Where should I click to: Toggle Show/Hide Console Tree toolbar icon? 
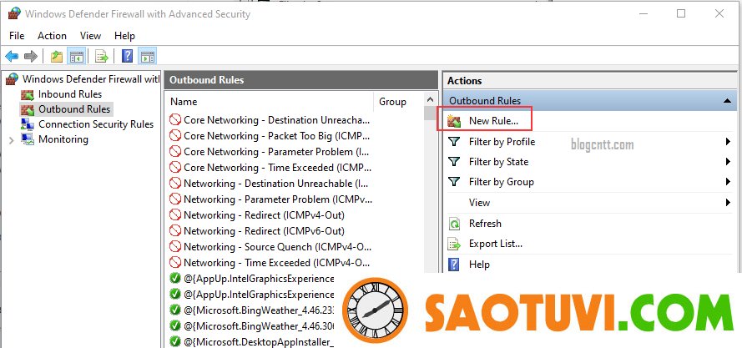[76, 57]
